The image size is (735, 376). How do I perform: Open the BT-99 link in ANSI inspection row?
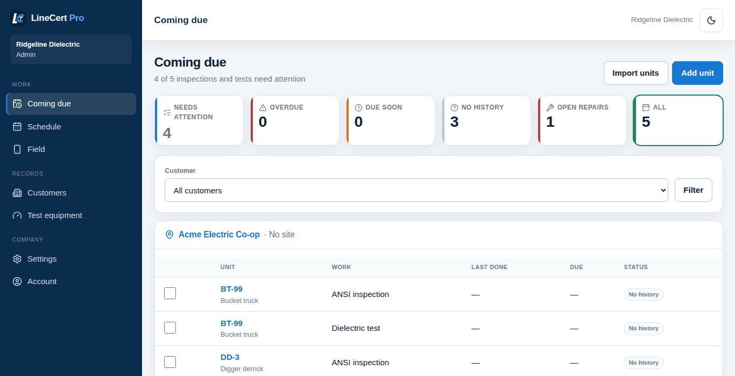tap(231, 289)
